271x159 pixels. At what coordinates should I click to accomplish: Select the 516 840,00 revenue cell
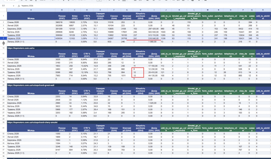pyautogui.click(x=154, y=39)
